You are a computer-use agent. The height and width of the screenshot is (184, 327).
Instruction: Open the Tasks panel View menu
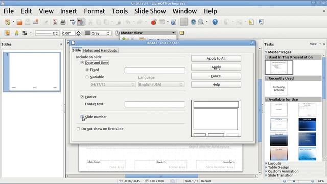coord(315,44)
